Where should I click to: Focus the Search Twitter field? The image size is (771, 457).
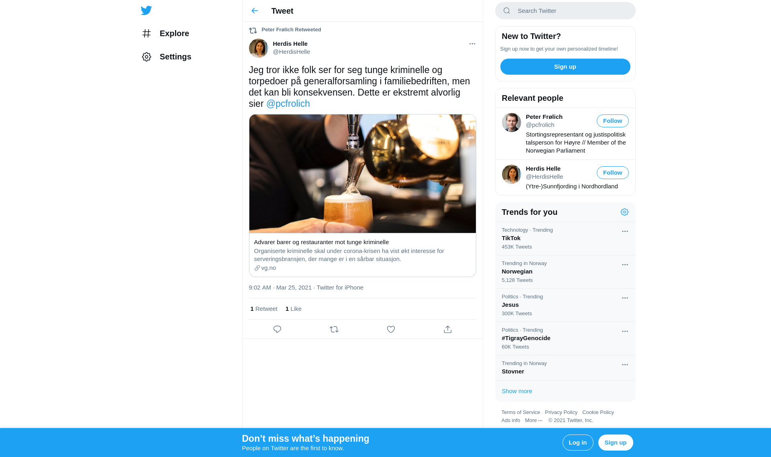point(565,11)
